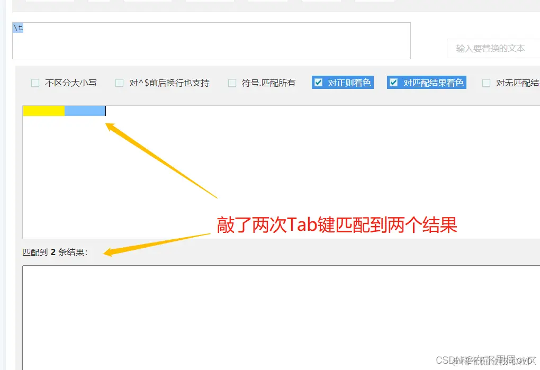The width and height of the screenshot is (540, 370).
Task: Click the regex input box containing \t
Action: click(211, 41)
